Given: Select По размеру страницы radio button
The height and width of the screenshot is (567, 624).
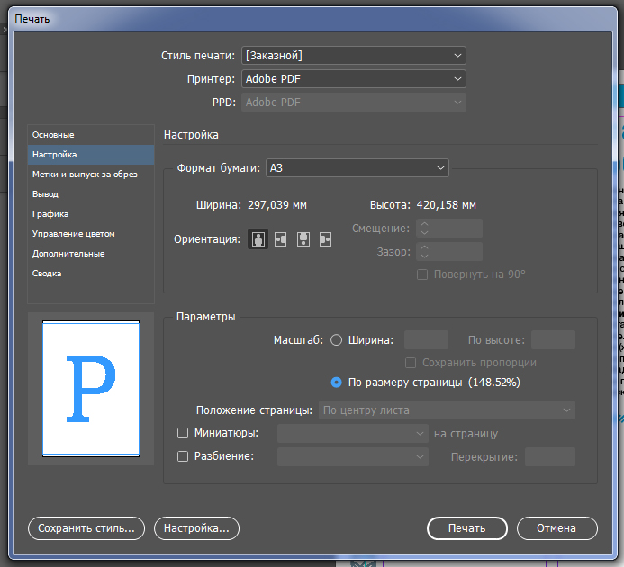Looking at the screenshot, I should [336, 382].
